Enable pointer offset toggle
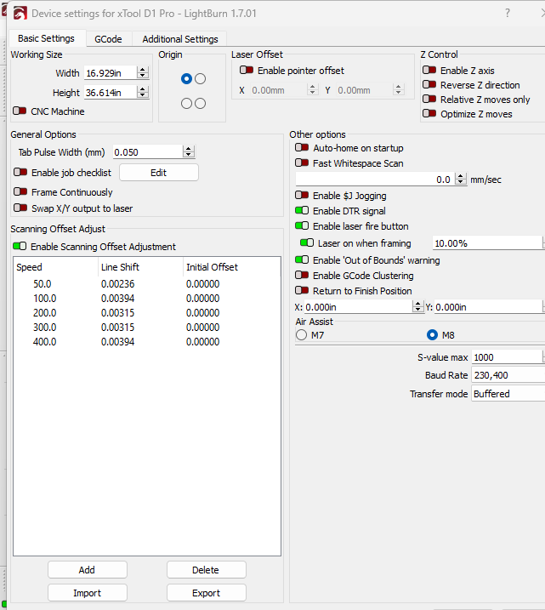 [247, 70]
